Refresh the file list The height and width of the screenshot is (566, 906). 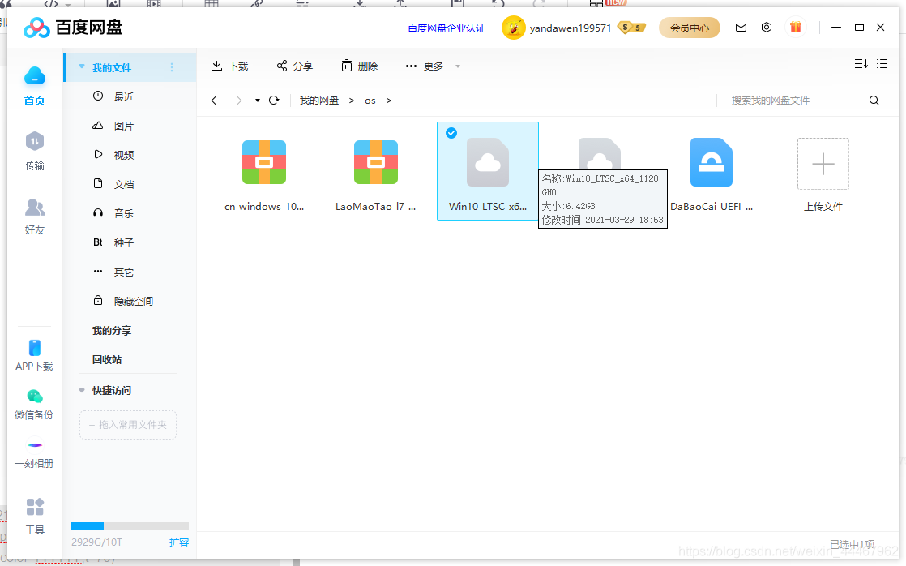coord(274,100)
